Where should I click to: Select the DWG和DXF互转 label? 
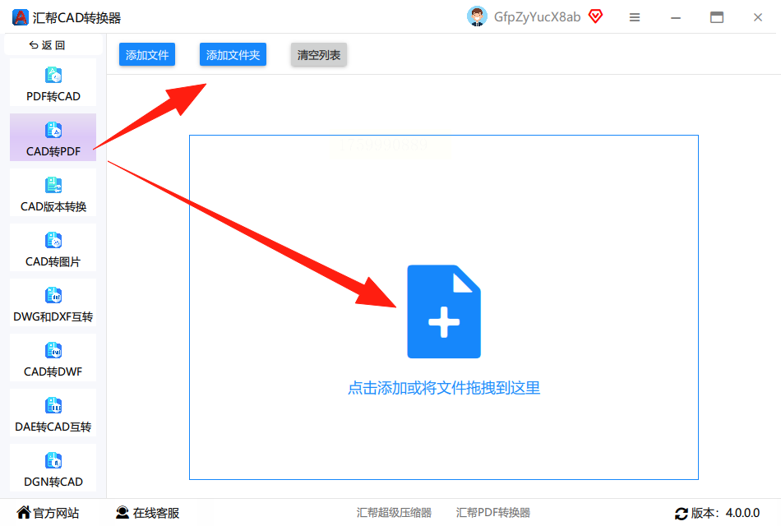click(53, 316)
